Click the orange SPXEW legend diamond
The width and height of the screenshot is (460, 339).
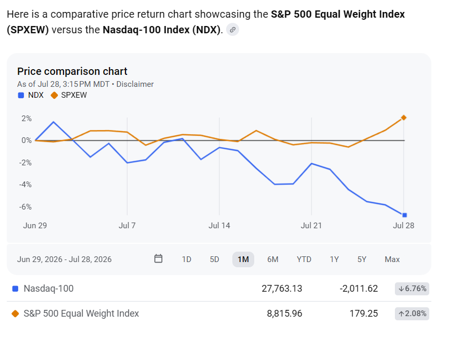[x=54, y=95]
